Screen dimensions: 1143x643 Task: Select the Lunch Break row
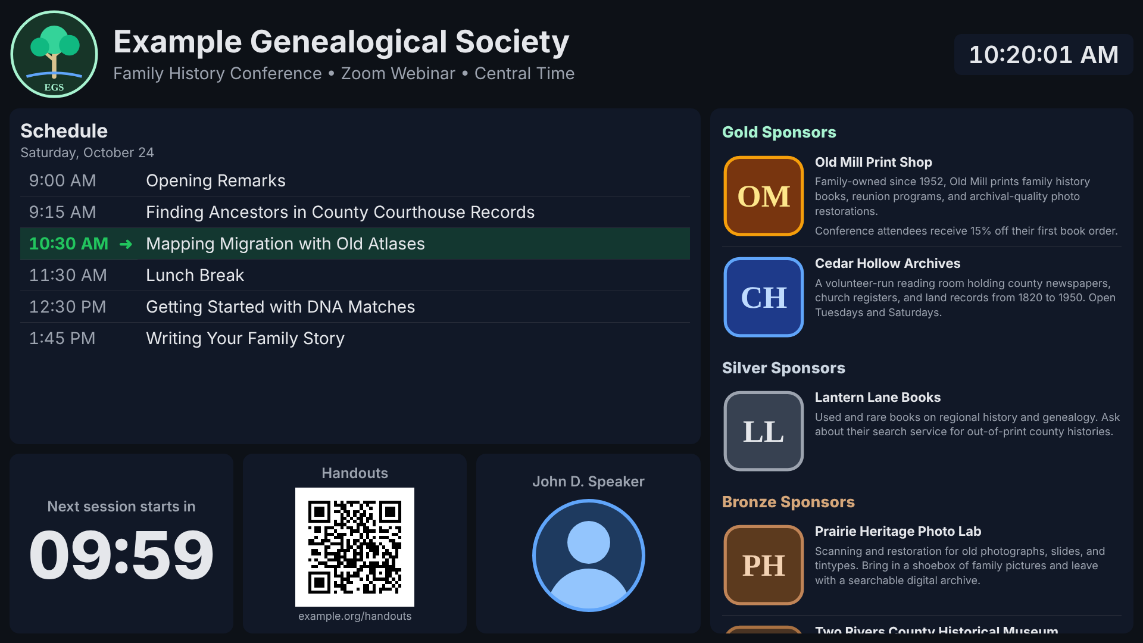pyautogui.click(x=355, y=275)
